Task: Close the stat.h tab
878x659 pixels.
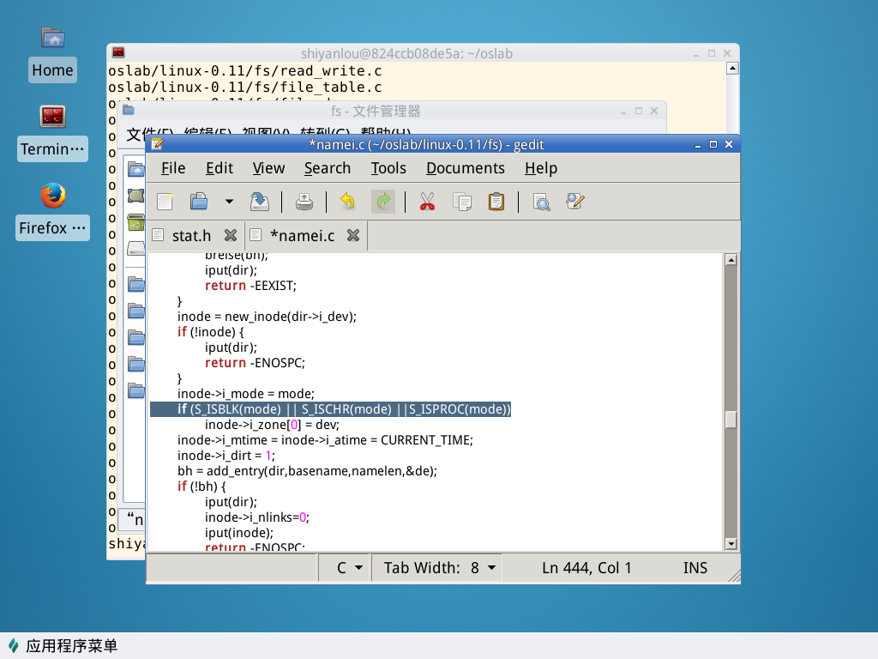Action: pyautogui.click(x=230, y=235)
